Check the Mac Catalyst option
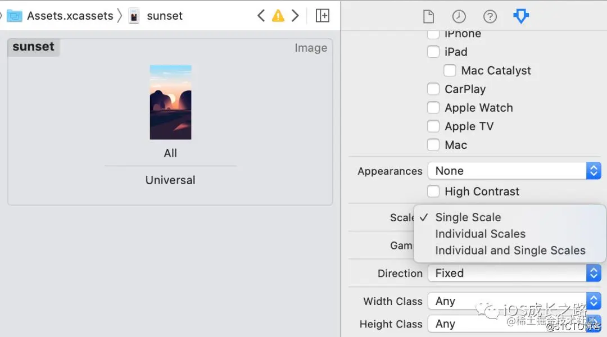Image resolution: width=607 pixels, height=337 pixels. click(x=450, y=71)
